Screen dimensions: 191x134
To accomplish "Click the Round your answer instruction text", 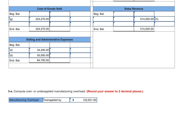I will coord(115,91).
